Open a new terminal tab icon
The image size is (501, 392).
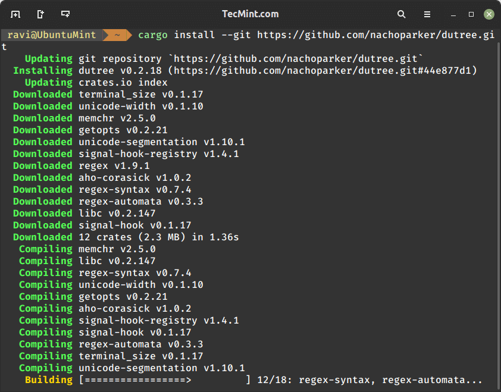coord(15,14)
